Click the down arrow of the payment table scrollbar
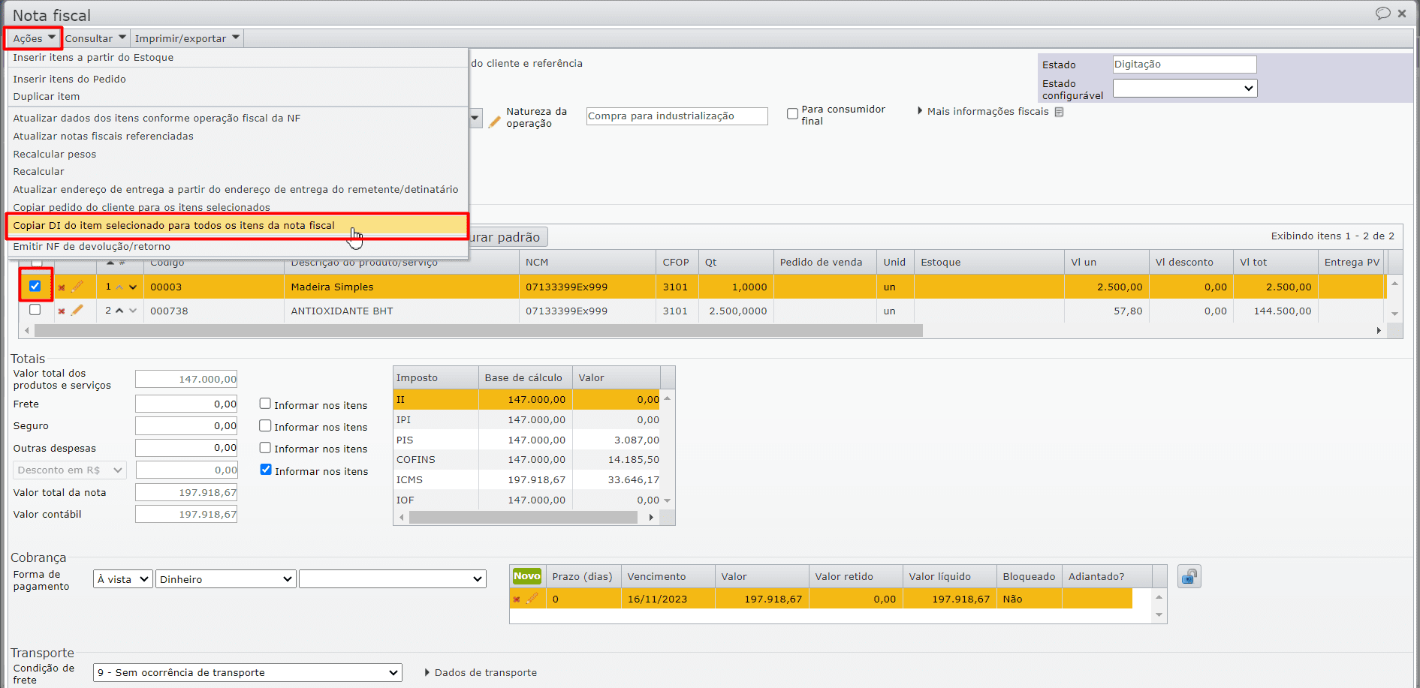 pyautogui.click(x=1159, y=615)
